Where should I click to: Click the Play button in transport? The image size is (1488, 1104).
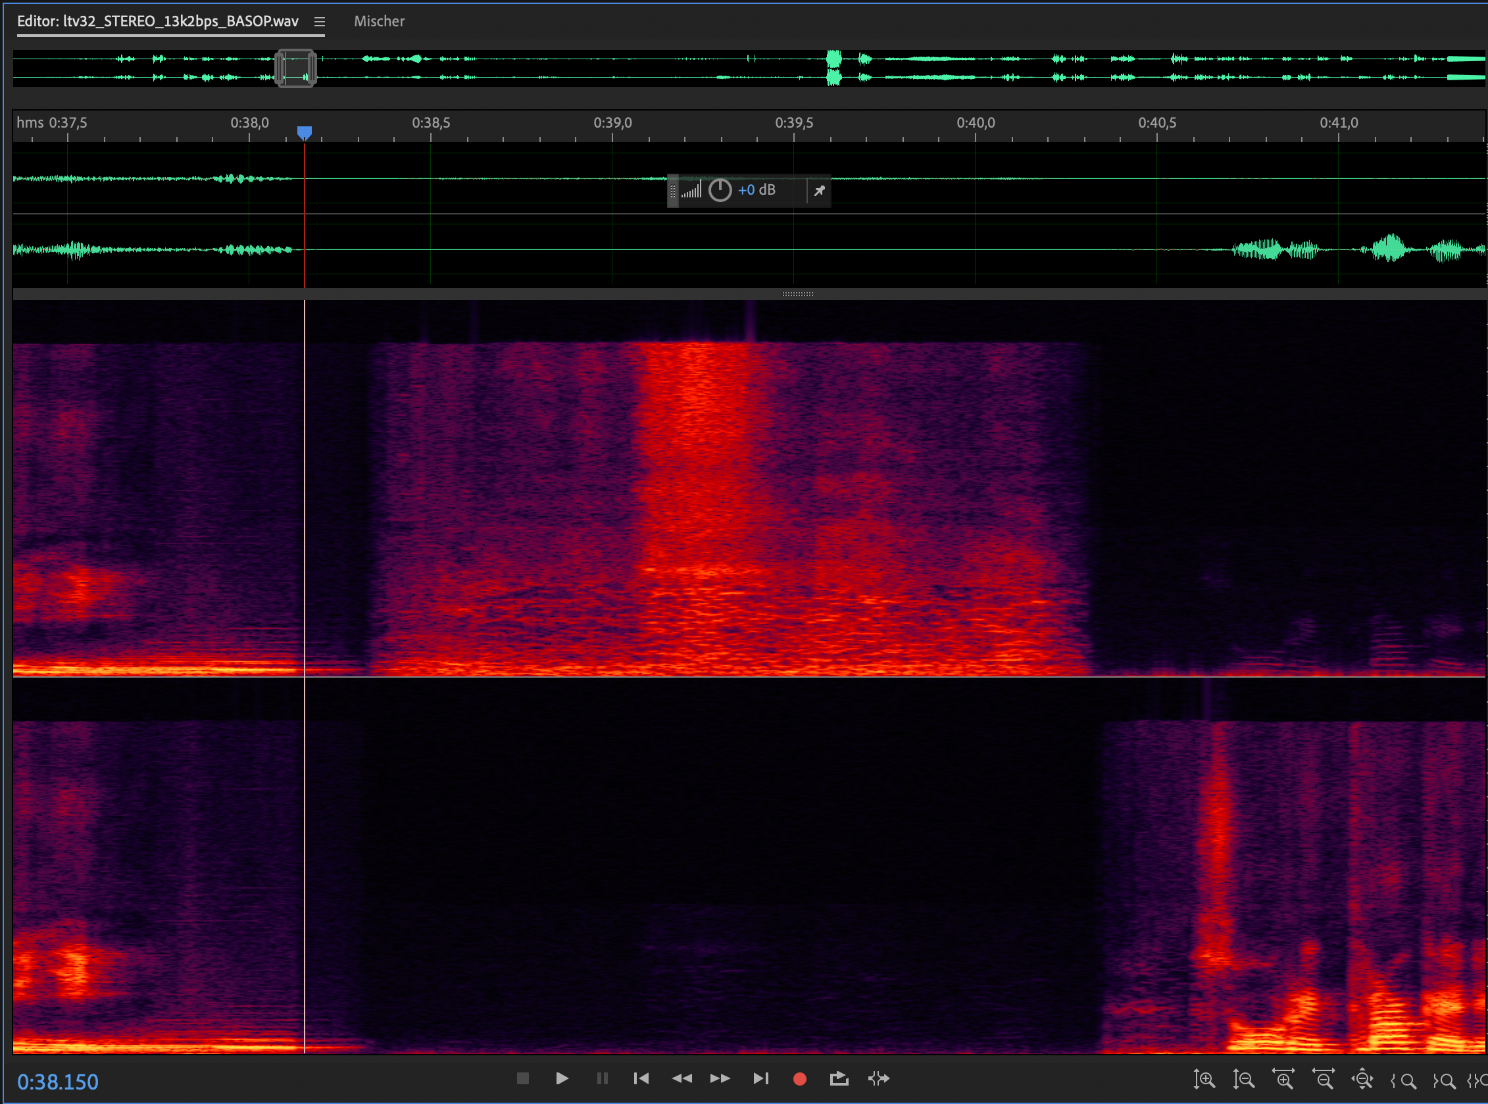tap(562, 1078)
